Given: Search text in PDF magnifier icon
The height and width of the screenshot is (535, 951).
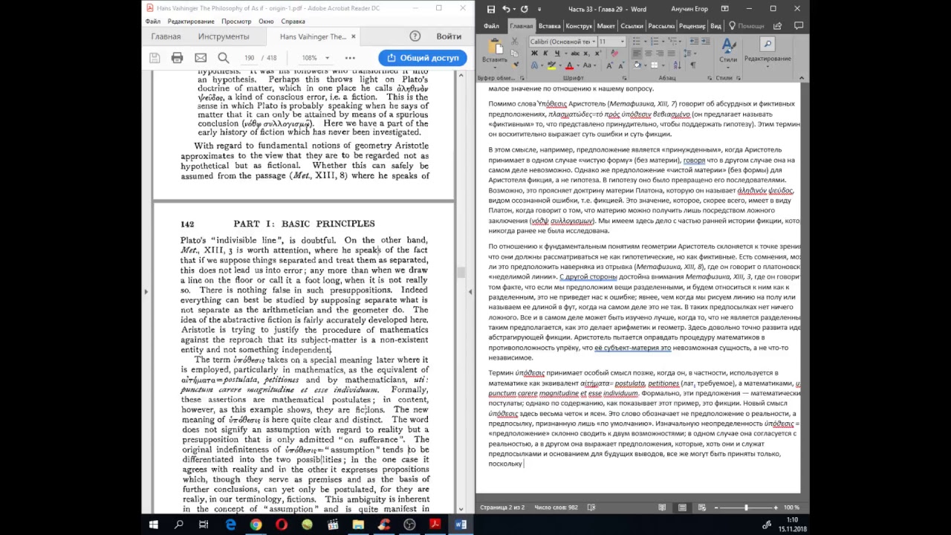Looking at the screenshot, I should click(x=224, y=57).
